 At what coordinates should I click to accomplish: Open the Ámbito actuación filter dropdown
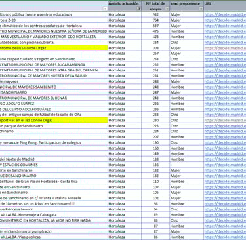click(139, 9)
